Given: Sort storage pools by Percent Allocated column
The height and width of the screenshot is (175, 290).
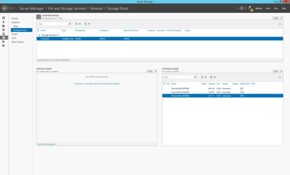Looking at the screenshot, I should point(174,31).
